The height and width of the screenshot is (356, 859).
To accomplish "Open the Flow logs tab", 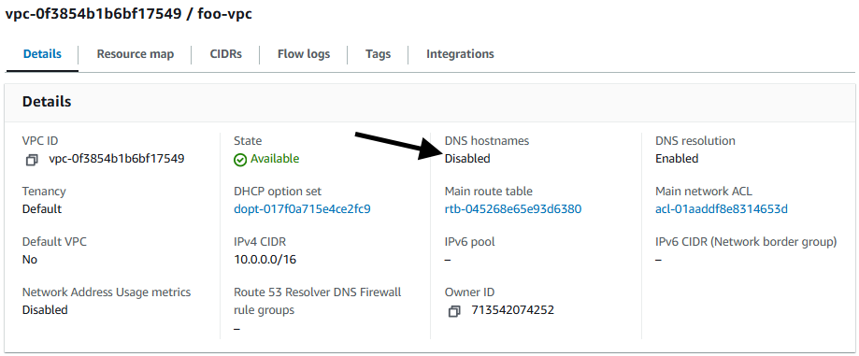I will click(x=304, y=54).
